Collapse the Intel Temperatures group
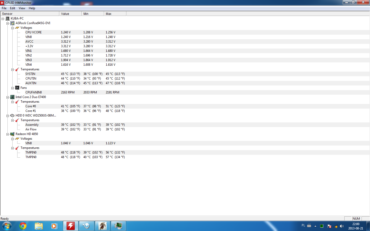Viewport: 370px width, 231px height. [x=13, y=102]
